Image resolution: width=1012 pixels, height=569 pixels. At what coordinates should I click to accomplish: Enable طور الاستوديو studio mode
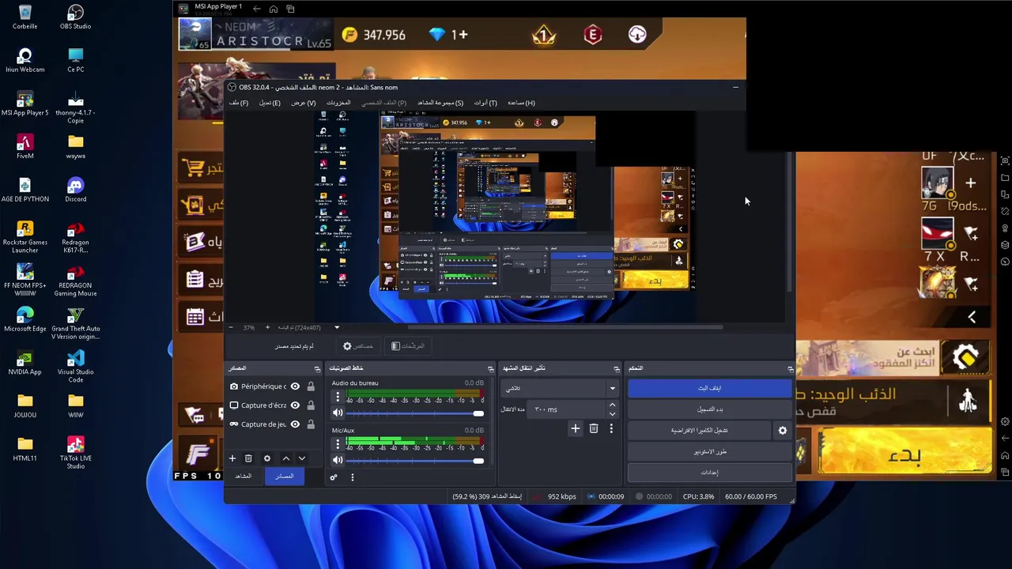tap(709, 452)
